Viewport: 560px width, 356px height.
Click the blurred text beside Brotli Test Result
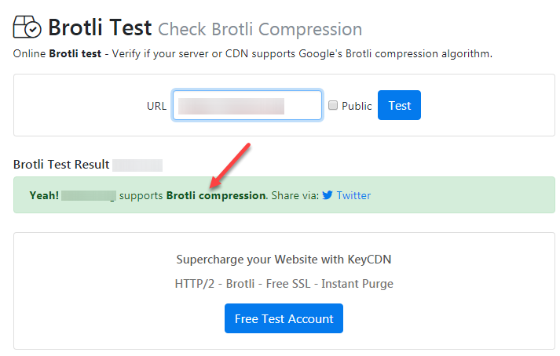137,165
